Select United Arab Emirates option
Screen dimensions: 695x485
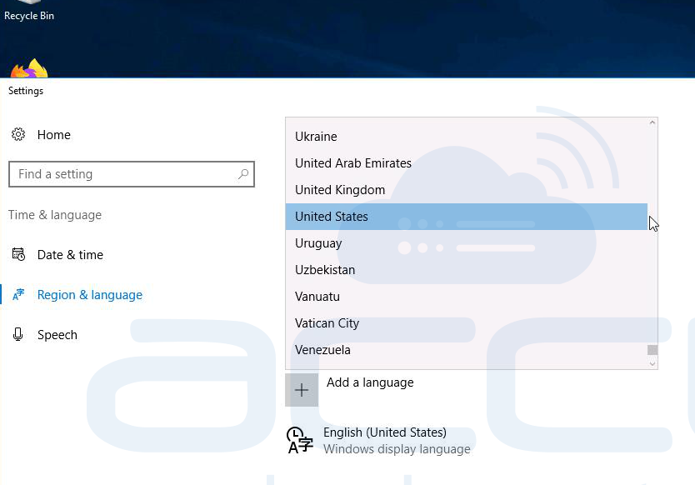467,163
